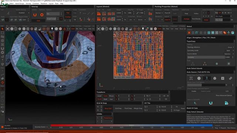Click the orange stack icon beside 3D Scale

pos(150,14)
